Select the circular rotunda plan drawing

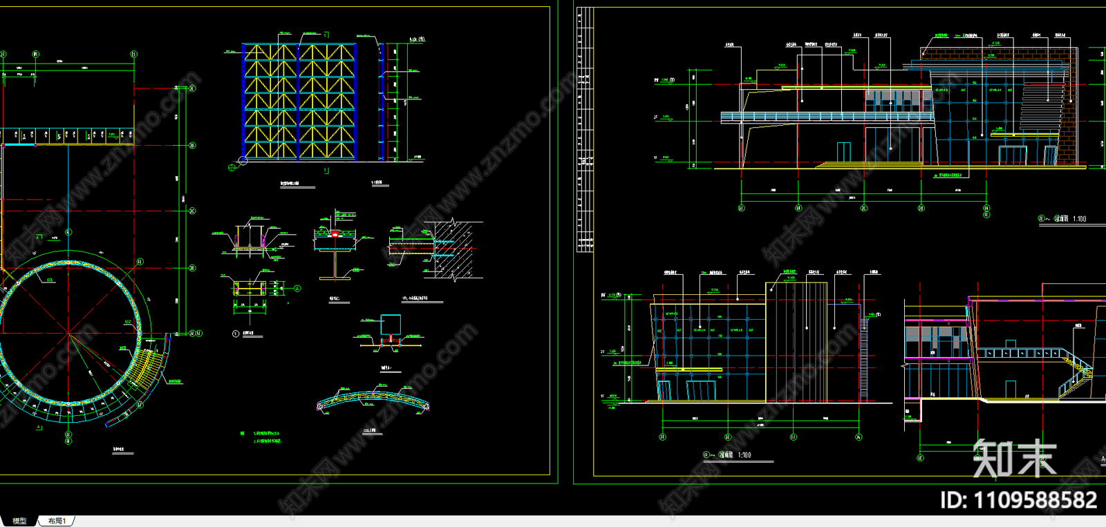(68, 333)
